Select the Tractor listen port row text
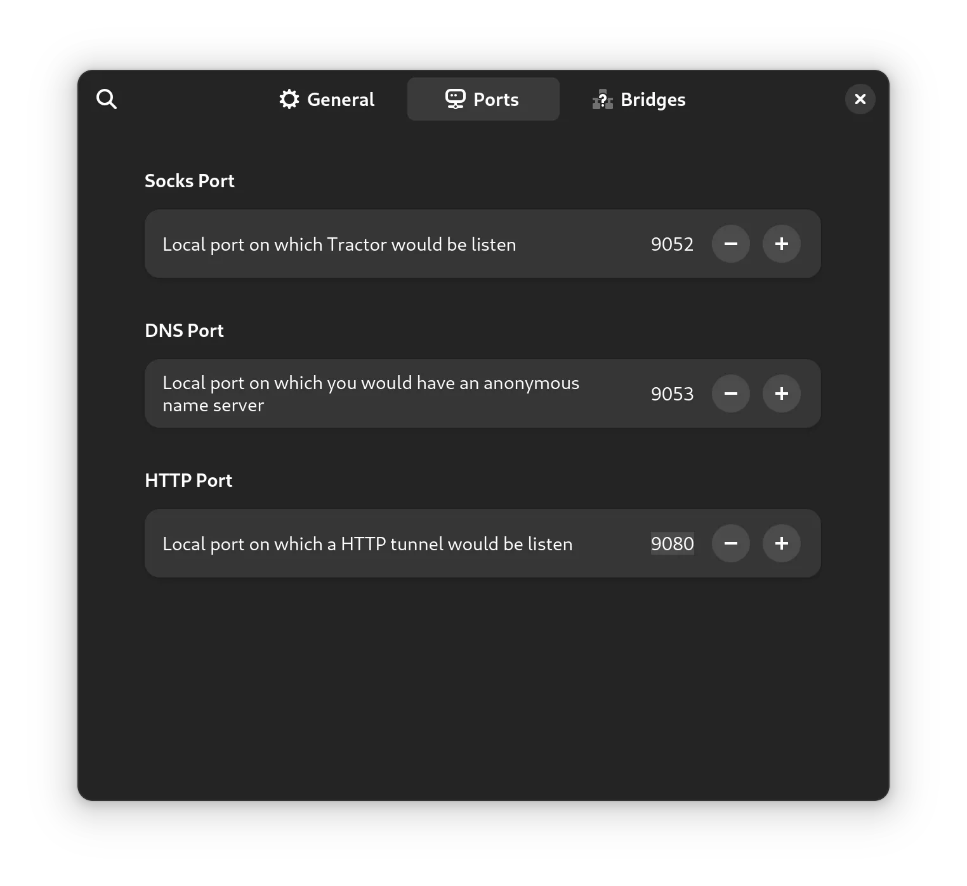Viewport: 967px width, 886px height. [339, 244]
